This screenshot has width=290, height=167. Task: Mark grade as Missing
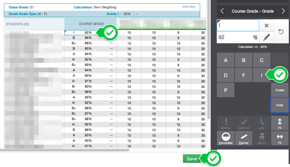(x=225, y=123)
